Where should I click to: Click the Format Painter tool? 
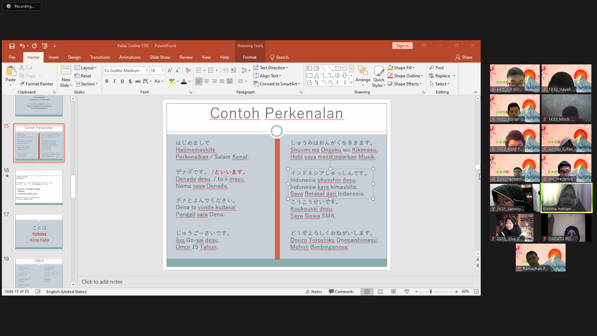36,84
